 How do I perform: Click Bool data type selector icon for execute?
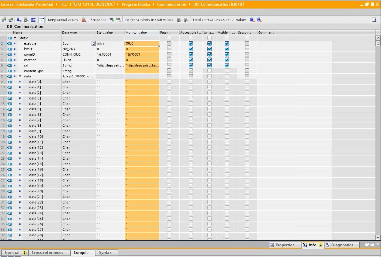point(93,43)
